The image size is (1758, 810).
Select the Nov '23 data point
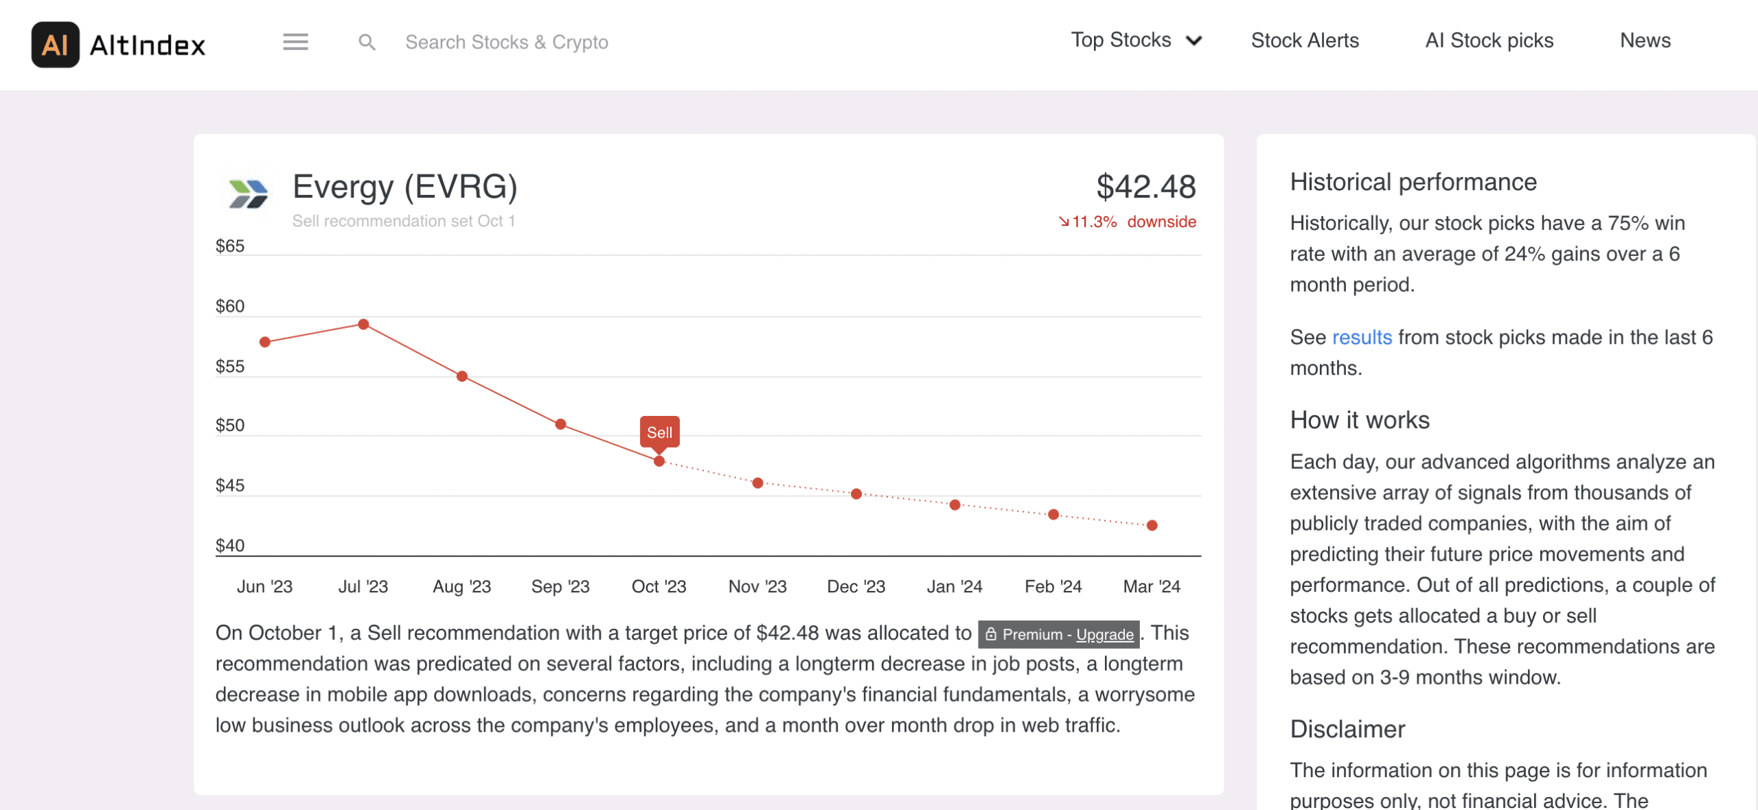[758, 483]
